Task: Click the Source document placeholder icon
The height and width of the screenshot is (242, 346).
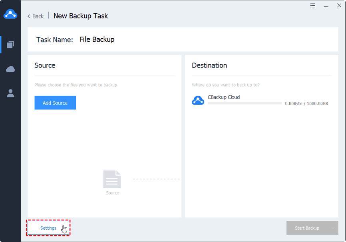Action: click(112, 180)
